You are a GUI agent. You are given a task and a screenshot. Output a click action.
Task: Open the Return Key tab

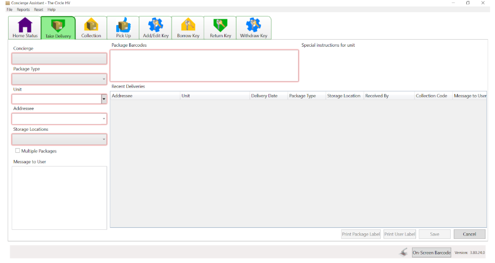click(x=220, y=28)
